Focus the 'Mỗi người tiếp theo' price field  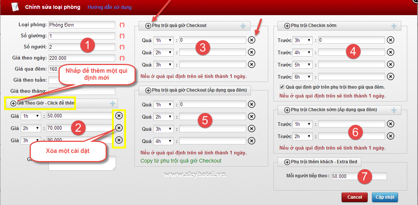tap(359, 176)
